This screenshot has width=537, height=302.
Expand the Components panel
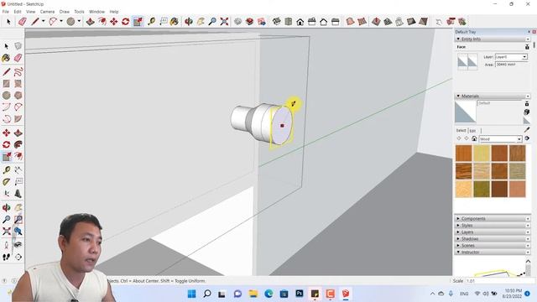pos(458,218)
